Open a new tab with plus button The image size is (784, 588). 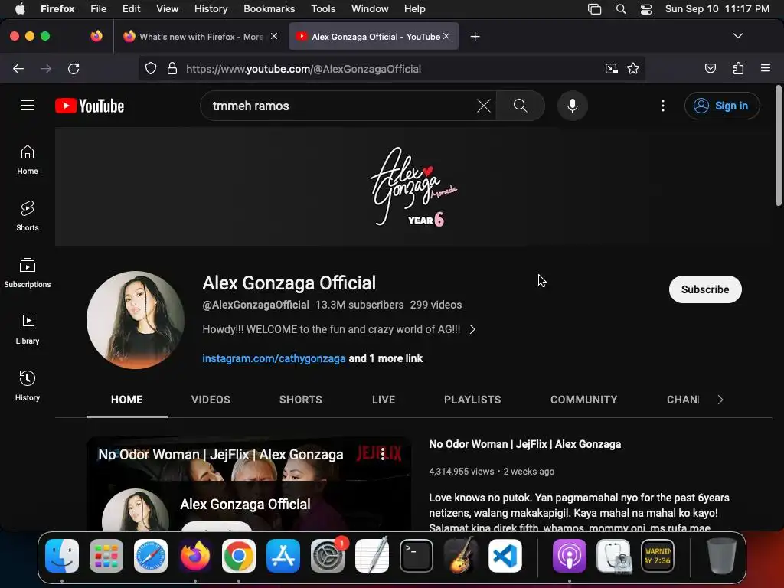(475, 37)
